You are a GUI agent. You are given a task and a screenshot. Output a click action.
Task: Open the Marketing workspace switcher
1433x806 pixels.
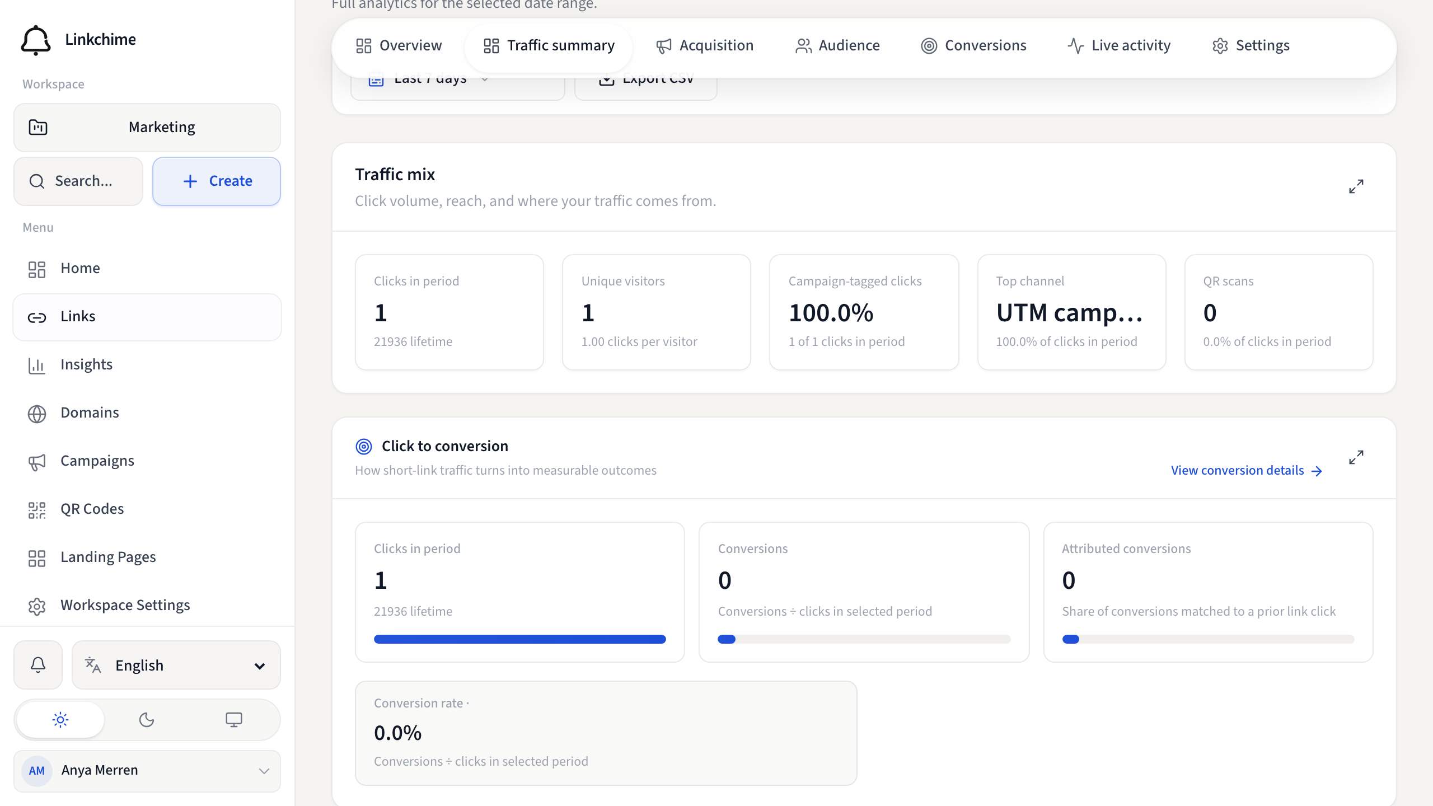pos(147,127)
